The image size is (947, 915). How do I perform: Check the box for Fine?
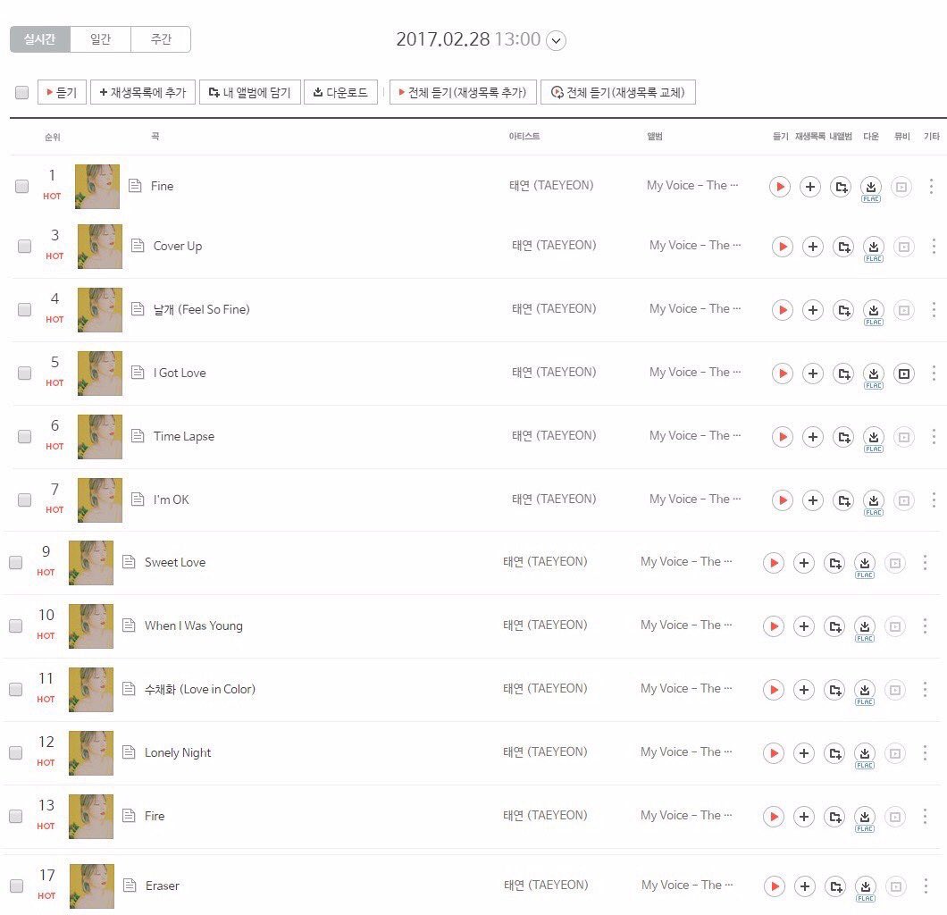pyautogui.click(x=21, y=186)
